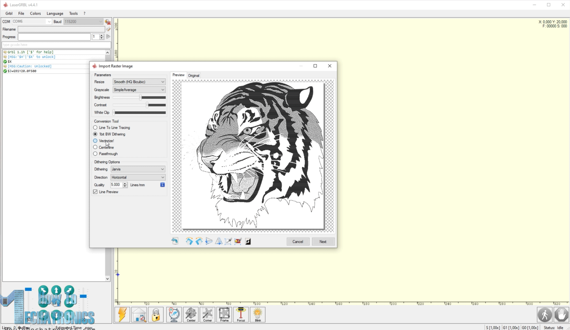Click the Next button

click(x=323, y=241)
